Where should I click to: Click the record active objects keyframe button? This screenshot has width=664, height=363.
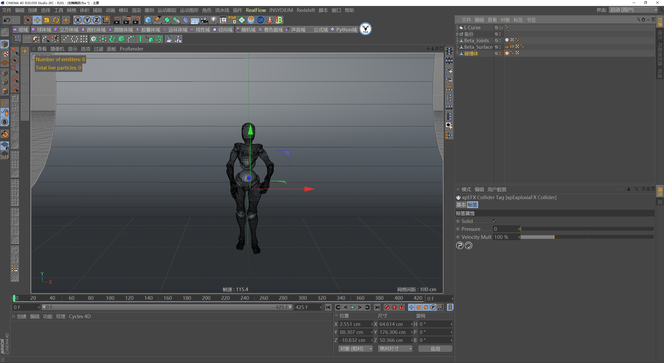[x=387, y=307]
